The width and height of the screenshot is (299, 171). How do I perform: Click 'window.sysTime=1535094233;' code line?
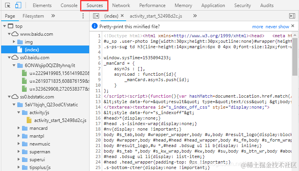[x=137, y=58]
